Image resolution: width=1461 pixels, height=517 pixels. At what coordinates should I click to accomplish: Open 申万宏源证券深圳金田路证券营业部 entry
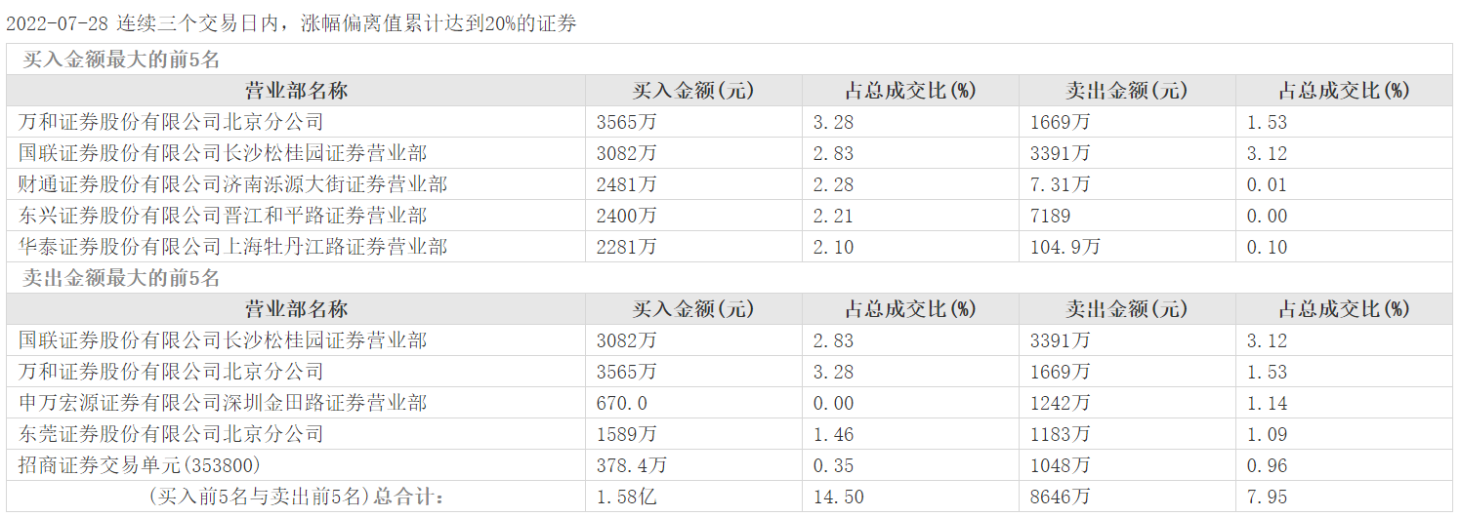tap(222, 403)
